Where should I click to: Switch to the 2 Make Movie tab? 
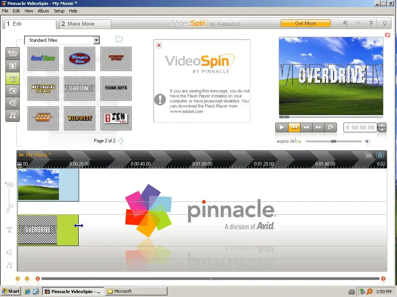click(85, 24)
